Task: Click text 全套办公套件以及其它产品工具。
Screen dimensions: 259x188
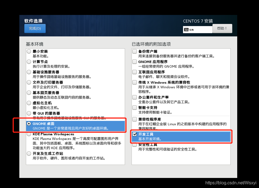Action: point(164,102)
